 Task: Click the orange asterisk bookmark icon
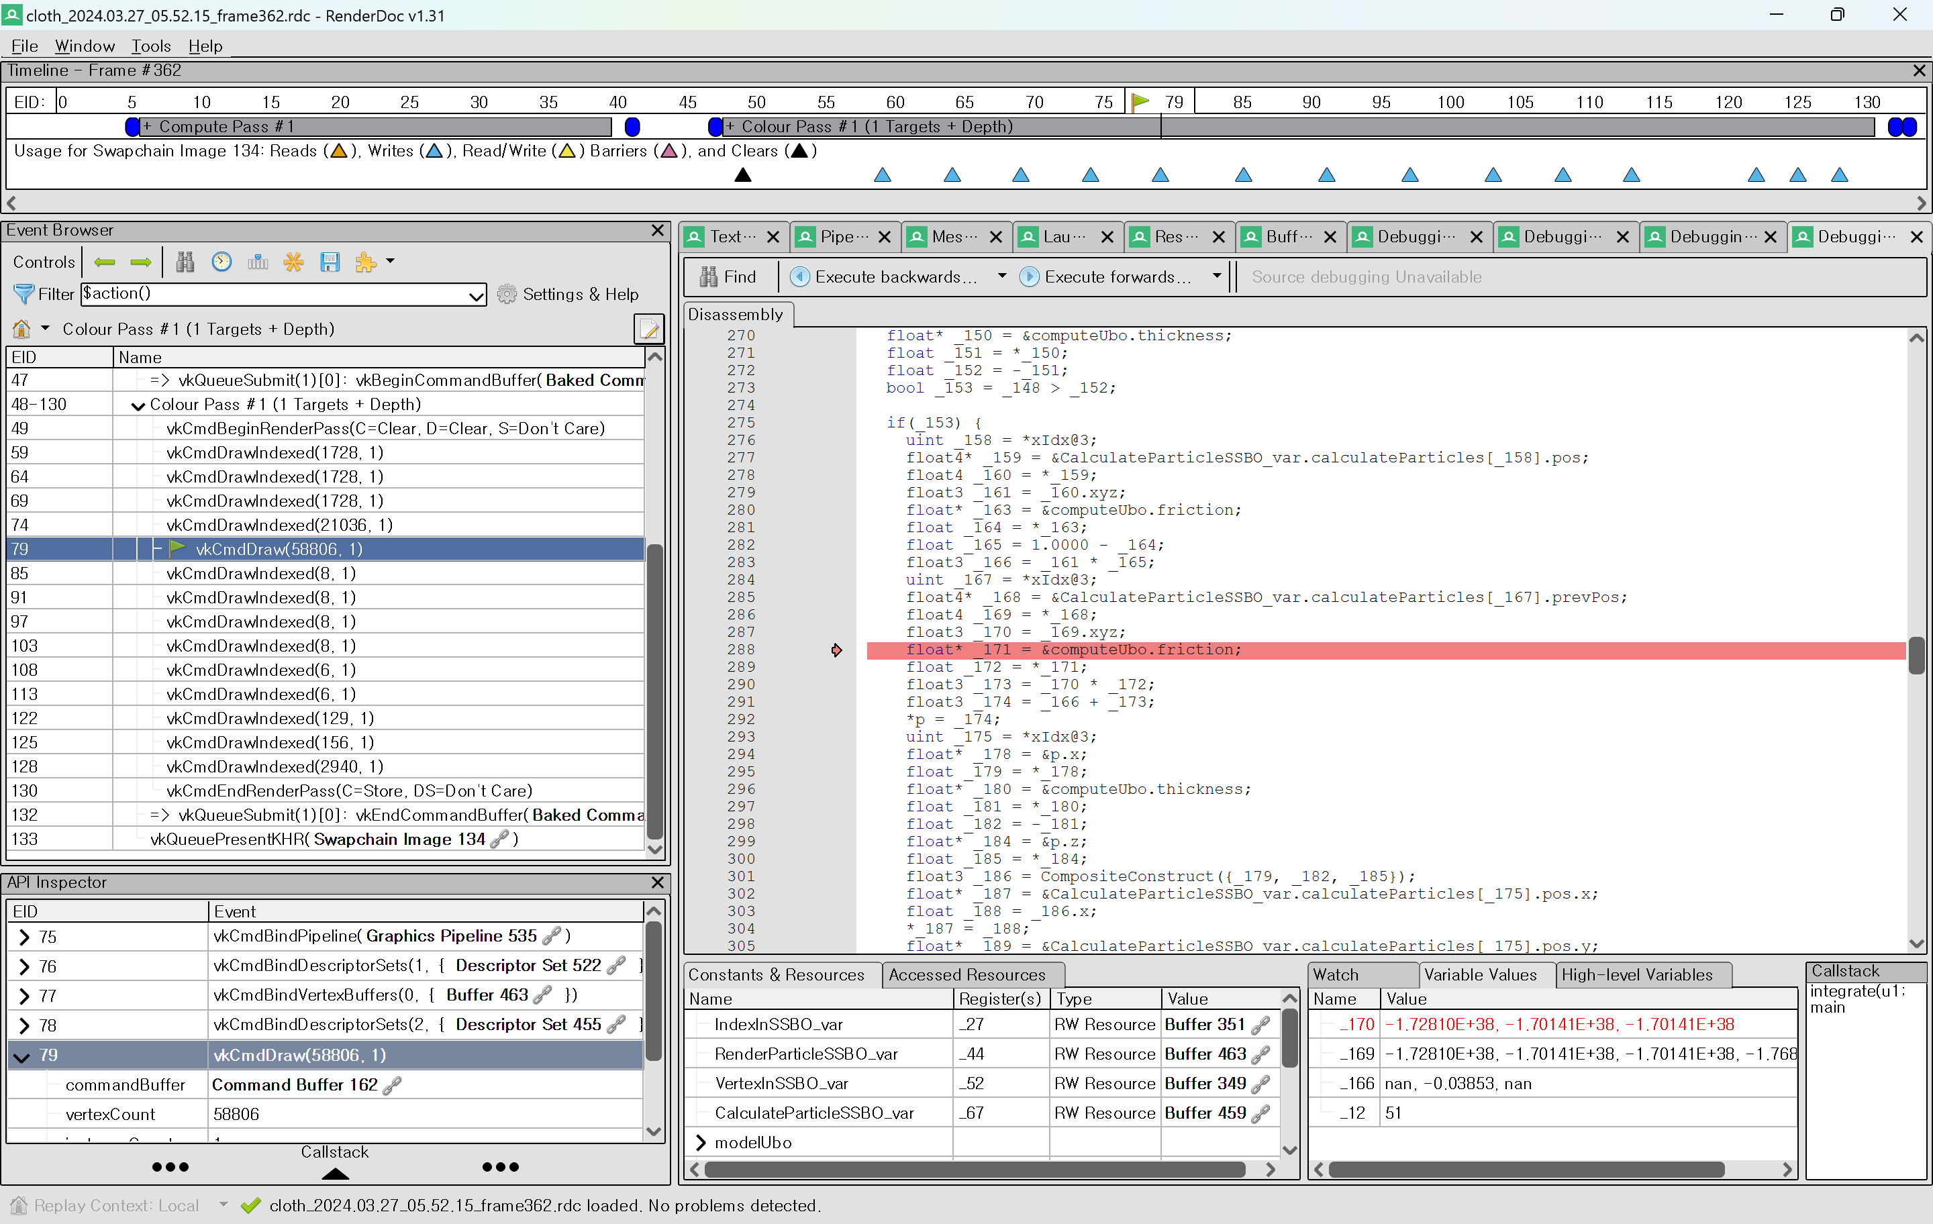[294, 262]
